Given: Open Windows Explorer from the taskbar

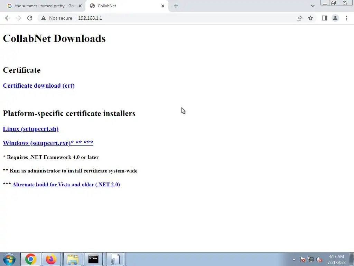Looking at the screenshot, I should coord(73,259).
